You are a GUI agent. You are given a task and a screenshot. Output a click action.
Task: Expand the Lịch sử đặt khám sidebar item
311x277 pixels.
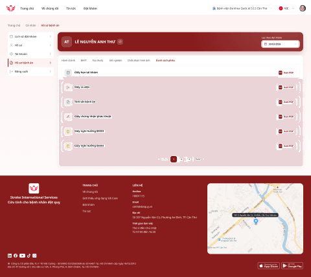point(30,37)
